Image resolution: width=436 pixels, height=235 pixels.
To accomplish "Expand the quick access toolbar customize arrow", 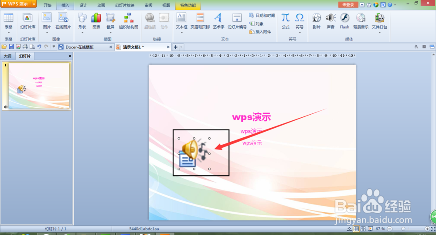I will [x=54, y=47].
